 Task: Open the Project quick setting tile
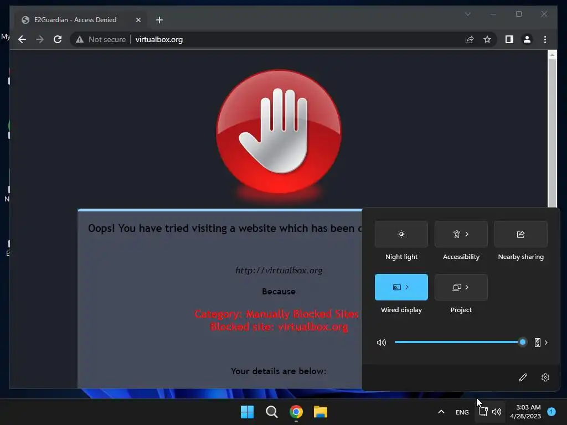(x=461, y=287)
